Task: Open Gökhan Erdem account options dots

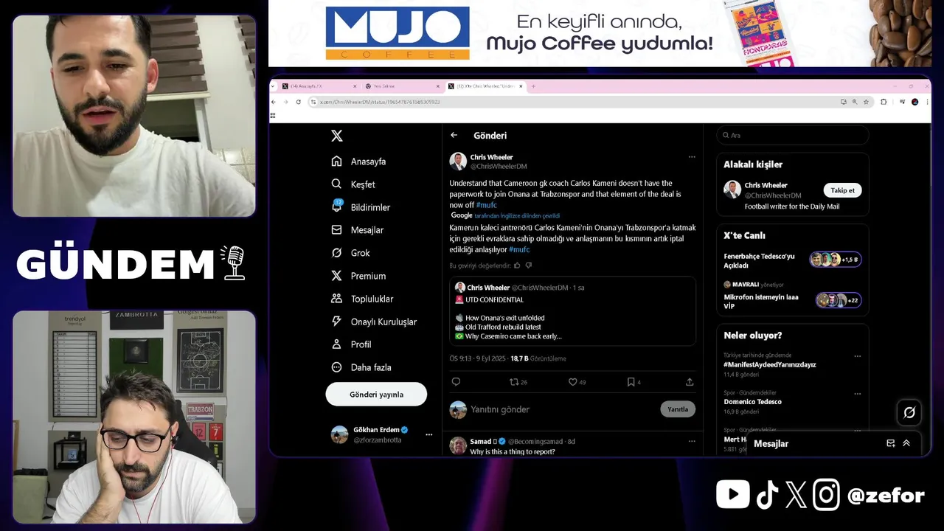Action: 428,435
